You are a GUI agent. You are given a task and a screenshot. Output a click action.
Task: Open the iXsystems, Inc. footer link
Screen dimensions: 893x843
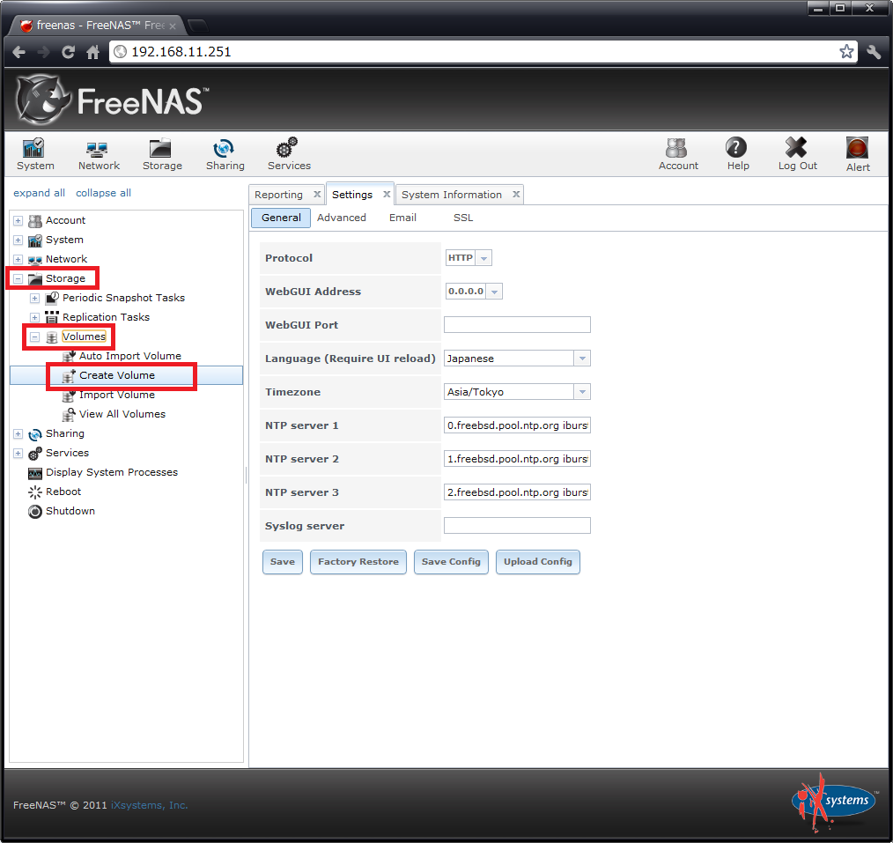tap(149, 805)
